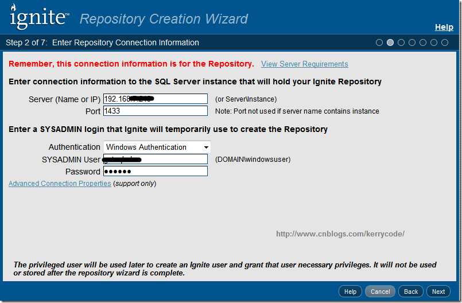Click the Ignite logo in the header
462x303 pixels.
[39, 17]
